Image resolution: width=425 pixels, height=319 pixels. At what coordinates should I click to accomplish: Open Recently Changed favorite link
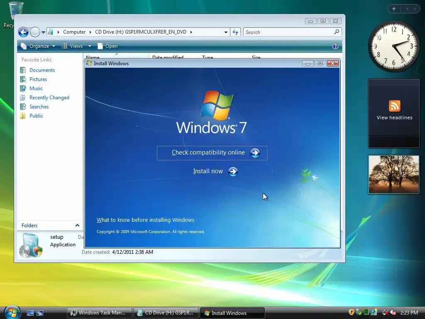pos(49,98)
